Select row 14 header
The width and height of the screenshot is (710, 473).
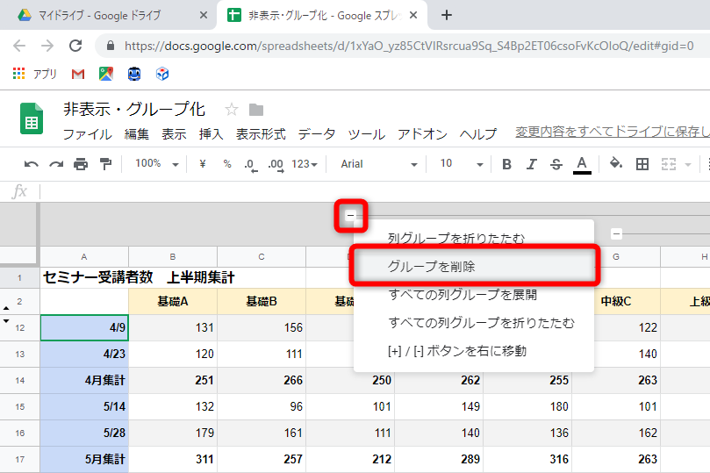point(19,380)
